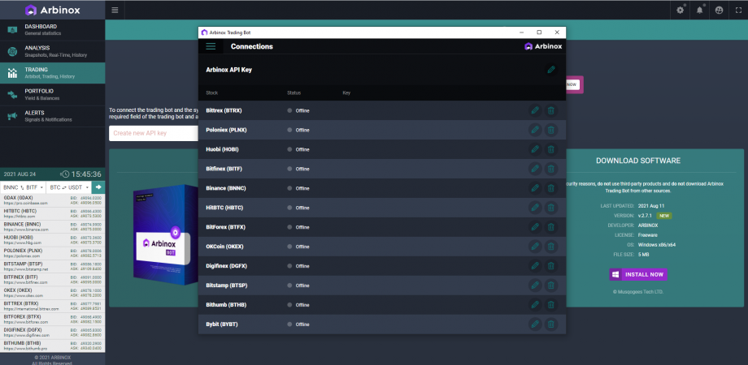The image size is (748, 365).
Task: Select the HITBTC (HBTC) ticker row
Action: [53, 213]
